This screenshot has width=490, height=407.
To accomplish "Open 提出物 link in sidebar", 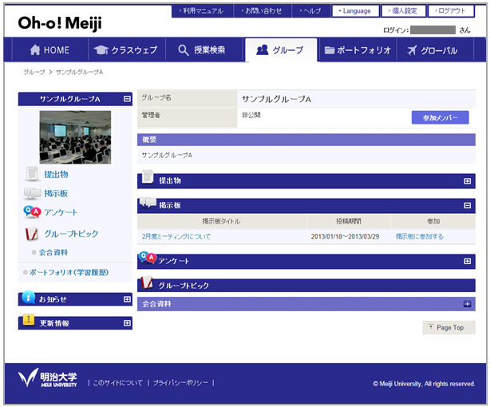I will pos(56,175).
